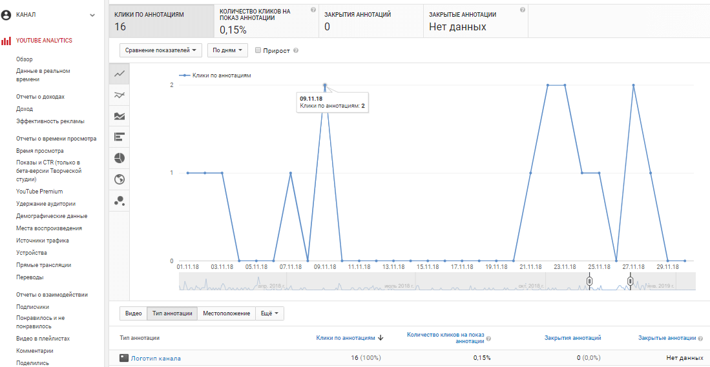Open the Логотип канала link
Screen dimensions: 710x367
[156, 358]
